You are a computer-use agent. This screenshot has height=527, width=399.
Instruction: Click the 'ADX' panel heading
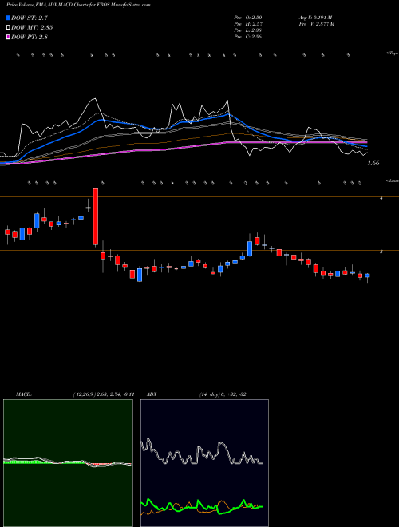tap(152, 394)
